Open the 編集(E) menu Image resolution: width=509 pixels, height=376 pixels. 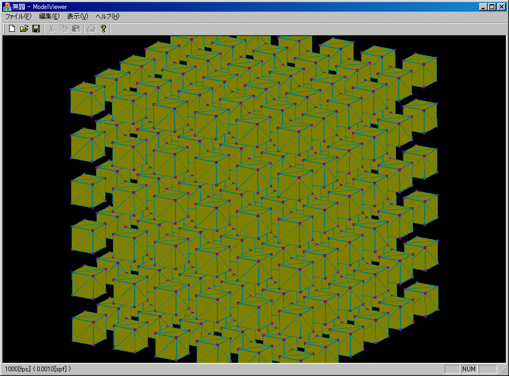point(49,16)
